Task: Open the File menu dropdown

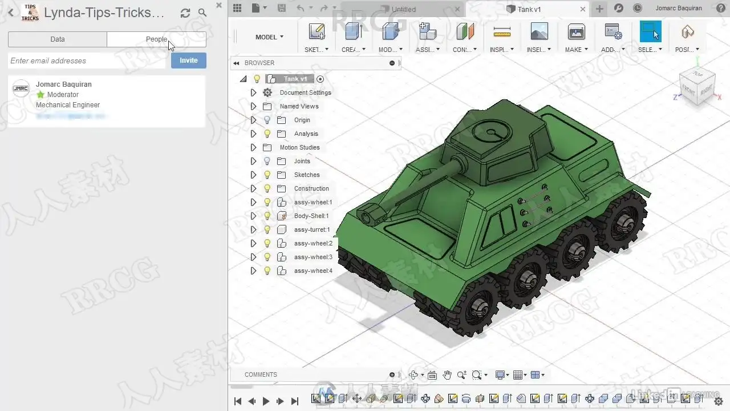Action: (x=258, y=8)
